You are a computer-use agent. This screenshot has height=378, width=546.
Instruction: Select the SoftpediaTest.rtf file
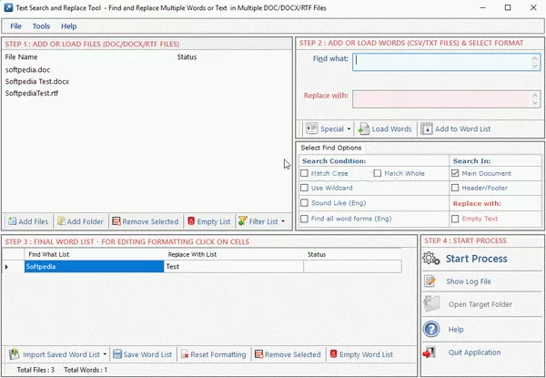pos(31,93)
